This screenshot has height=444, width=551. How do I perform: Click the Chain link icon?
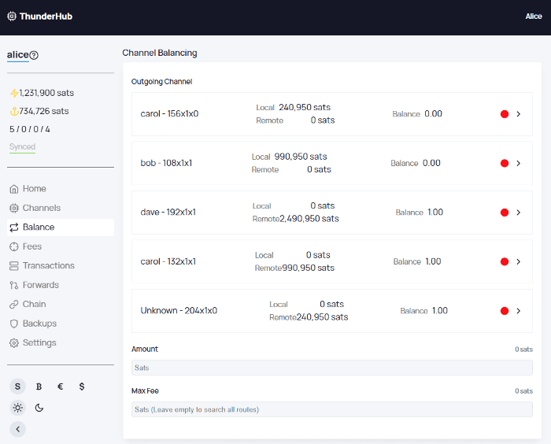point(14,305)
